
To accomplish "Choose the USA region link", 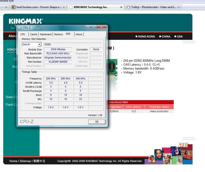I will click(180, 36).
